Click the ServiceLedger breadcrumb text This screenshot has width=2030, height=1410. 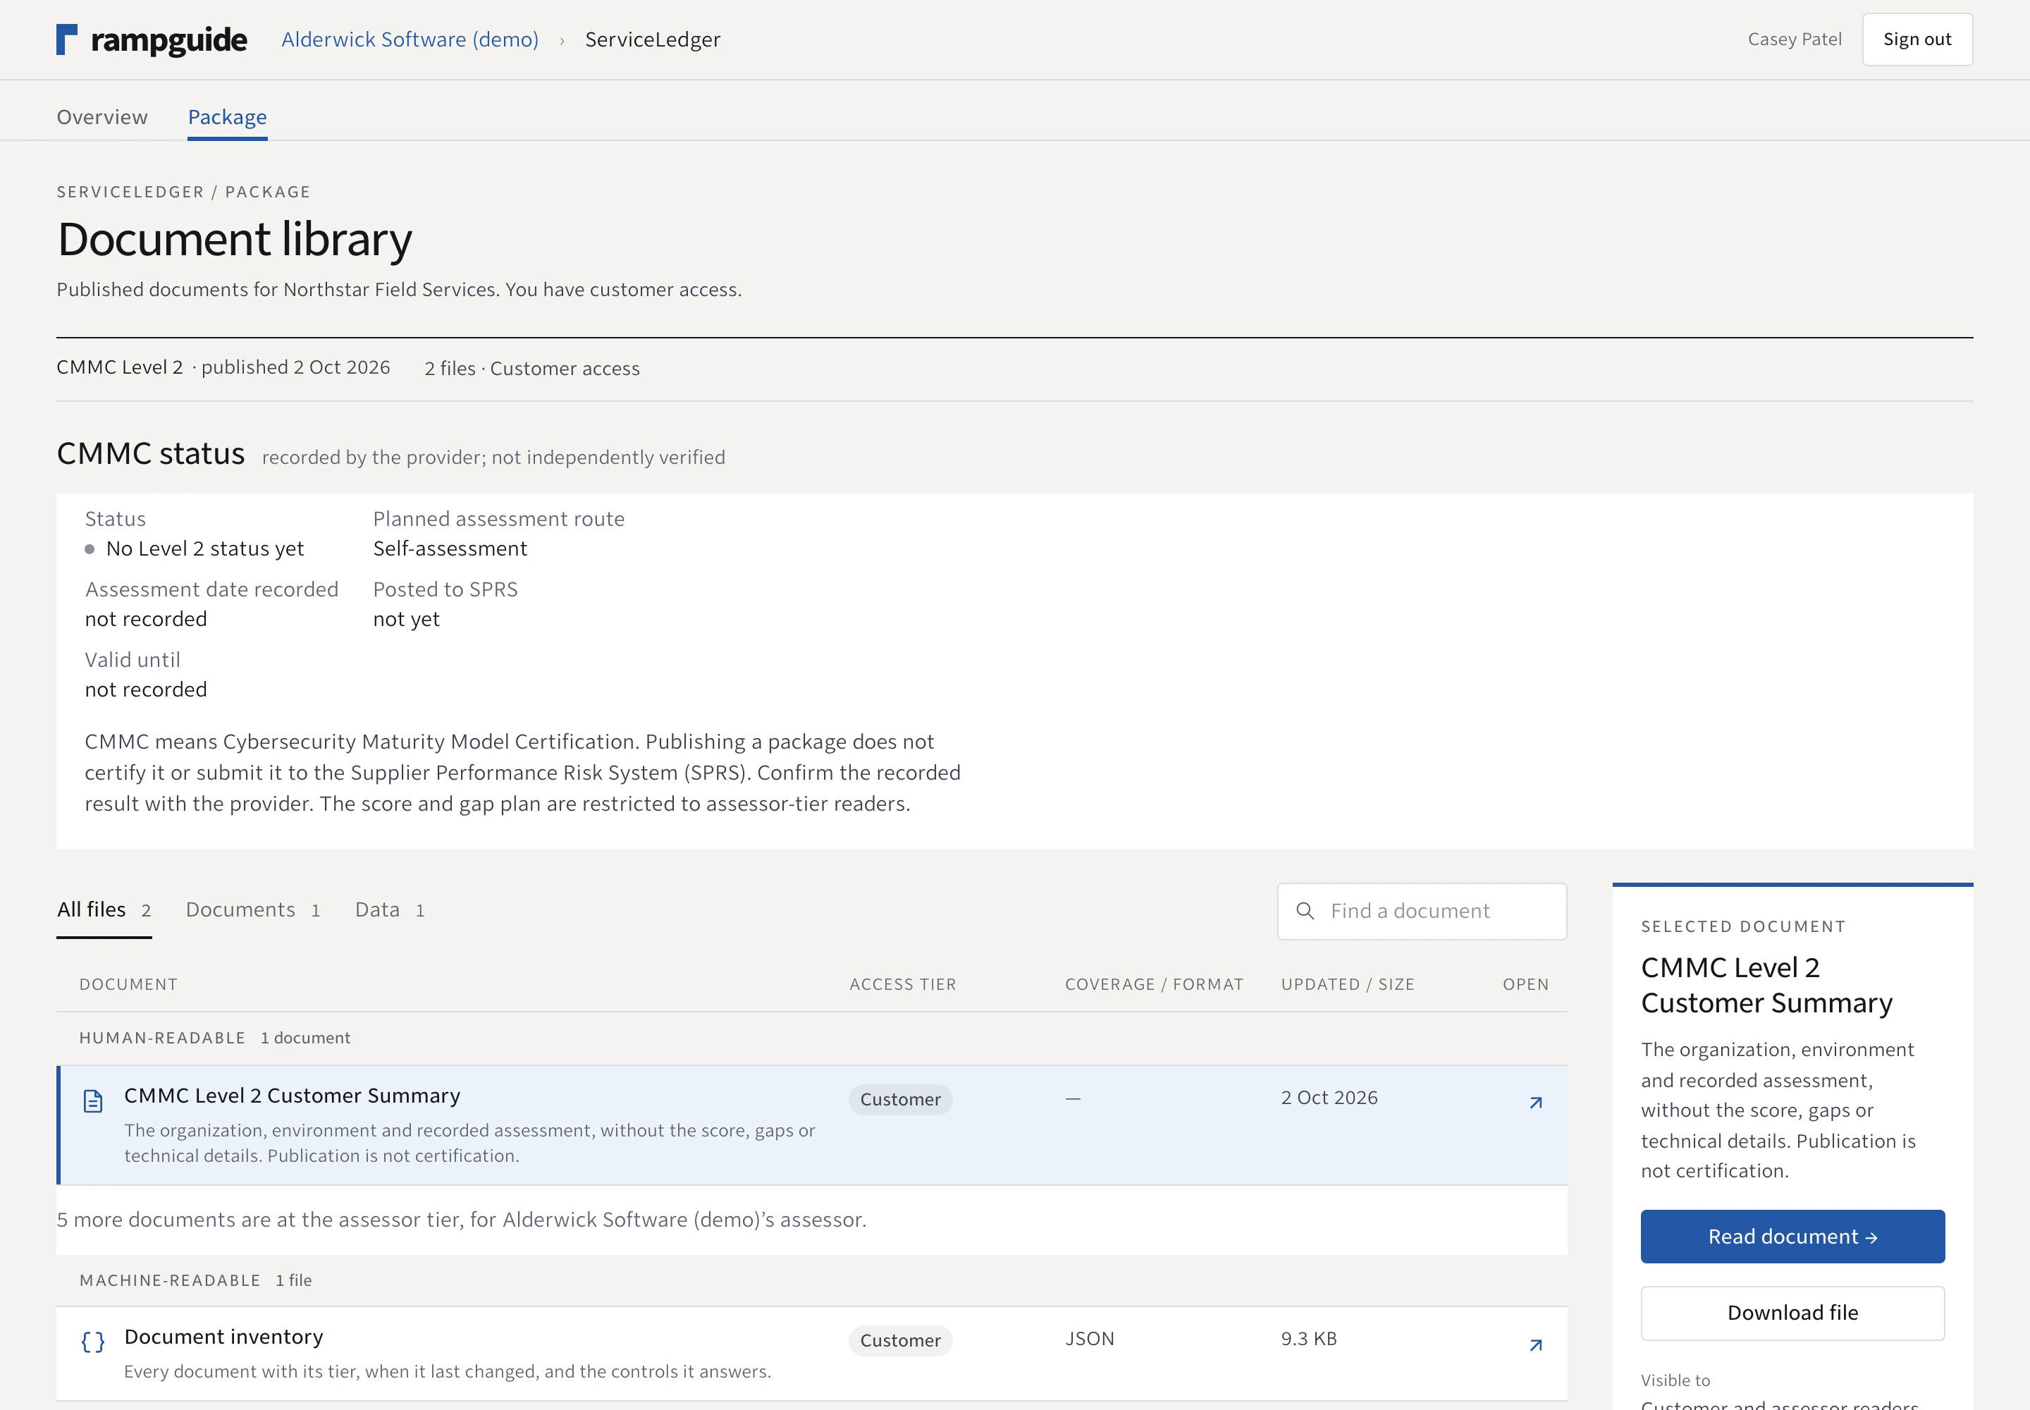tap(653, 39)
